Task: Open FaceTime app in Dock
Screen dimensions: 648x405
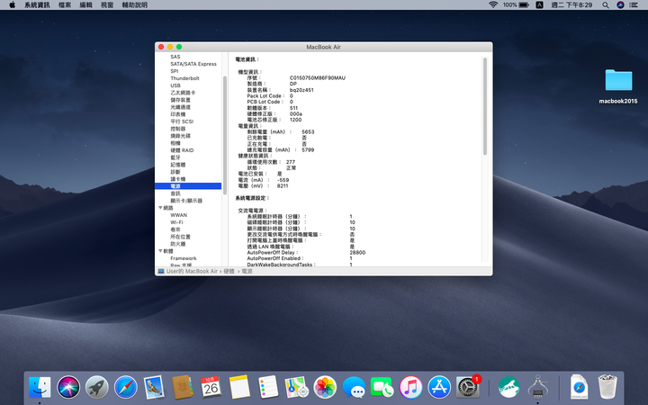Action: coord(382,388)
